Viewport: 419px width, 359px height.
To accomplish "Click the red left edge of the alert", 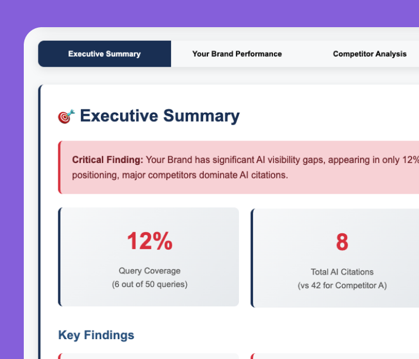I will pos(59,168).
